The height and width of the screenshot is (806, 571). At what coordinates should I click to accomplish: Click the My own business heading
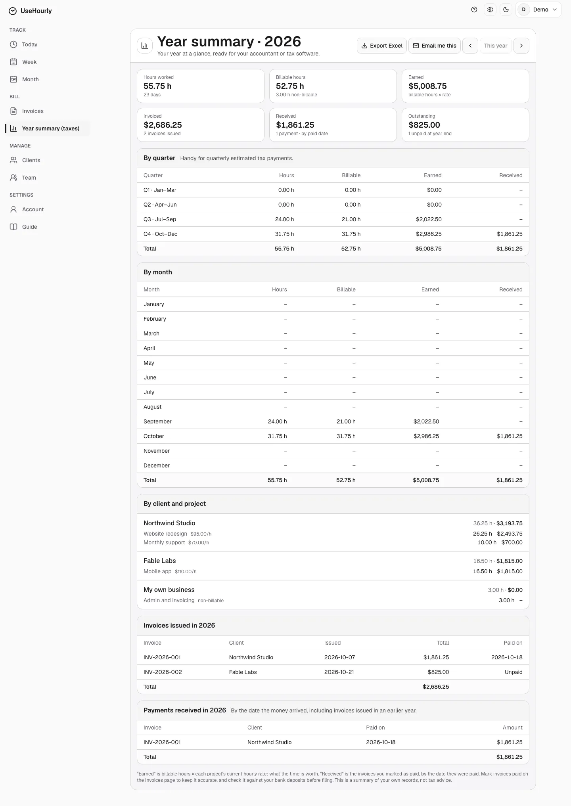pyautogui.click(x=169, y=590)
